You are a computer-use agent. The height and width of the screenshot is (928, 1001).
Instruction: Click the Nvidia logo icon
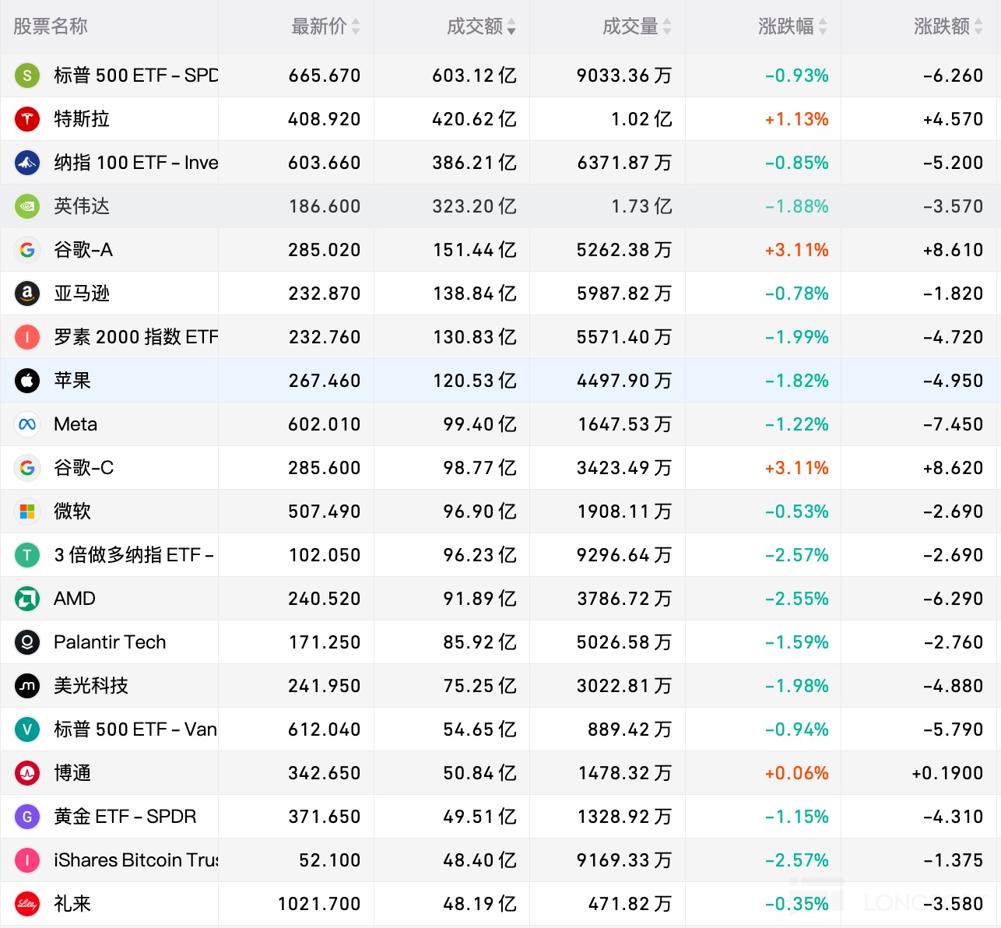(x=27, y=206)
